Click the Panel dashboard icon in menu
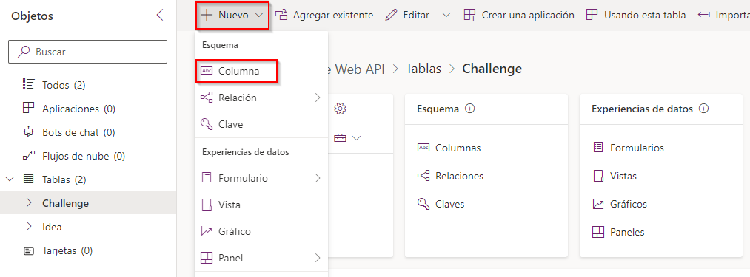750x277 pixels. [207, 258]
